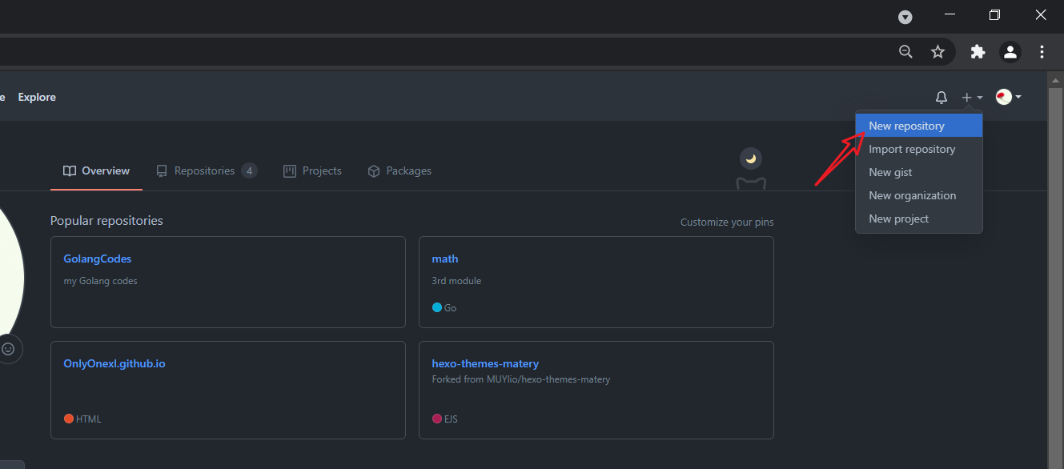Click the '3rd module' description text

pyautogui.click(x=456, y=281)
